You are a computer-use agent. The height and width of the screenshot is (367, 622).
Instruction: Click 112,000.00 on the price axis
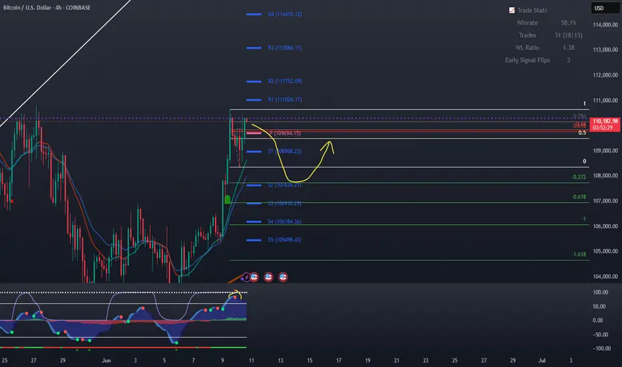pyautogui.click(x=605, y=75)
